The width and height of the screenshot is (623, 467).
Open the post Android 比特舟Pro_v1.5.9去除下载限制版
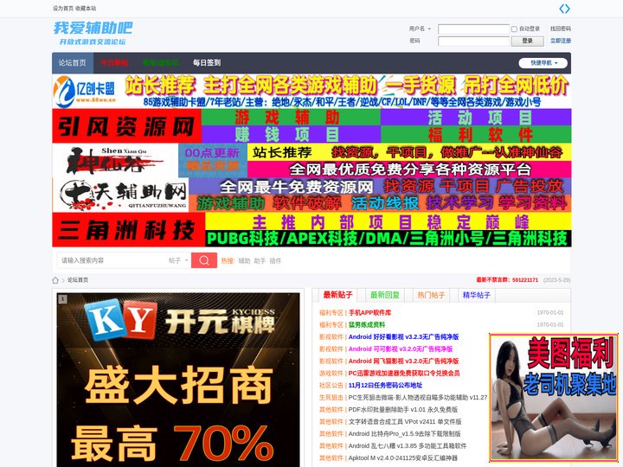pos(404,433)
